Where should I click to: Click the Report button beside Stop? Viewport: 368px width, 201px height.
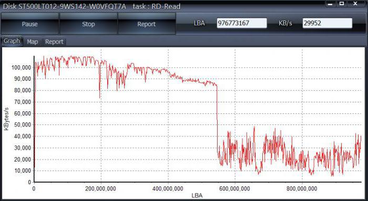click(147, 24)
